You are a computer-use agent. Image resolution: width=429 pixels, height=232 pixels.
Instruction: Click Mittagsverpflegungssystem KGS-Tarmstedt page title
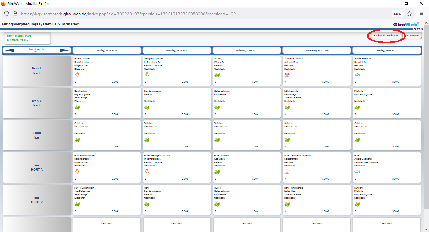41,24
